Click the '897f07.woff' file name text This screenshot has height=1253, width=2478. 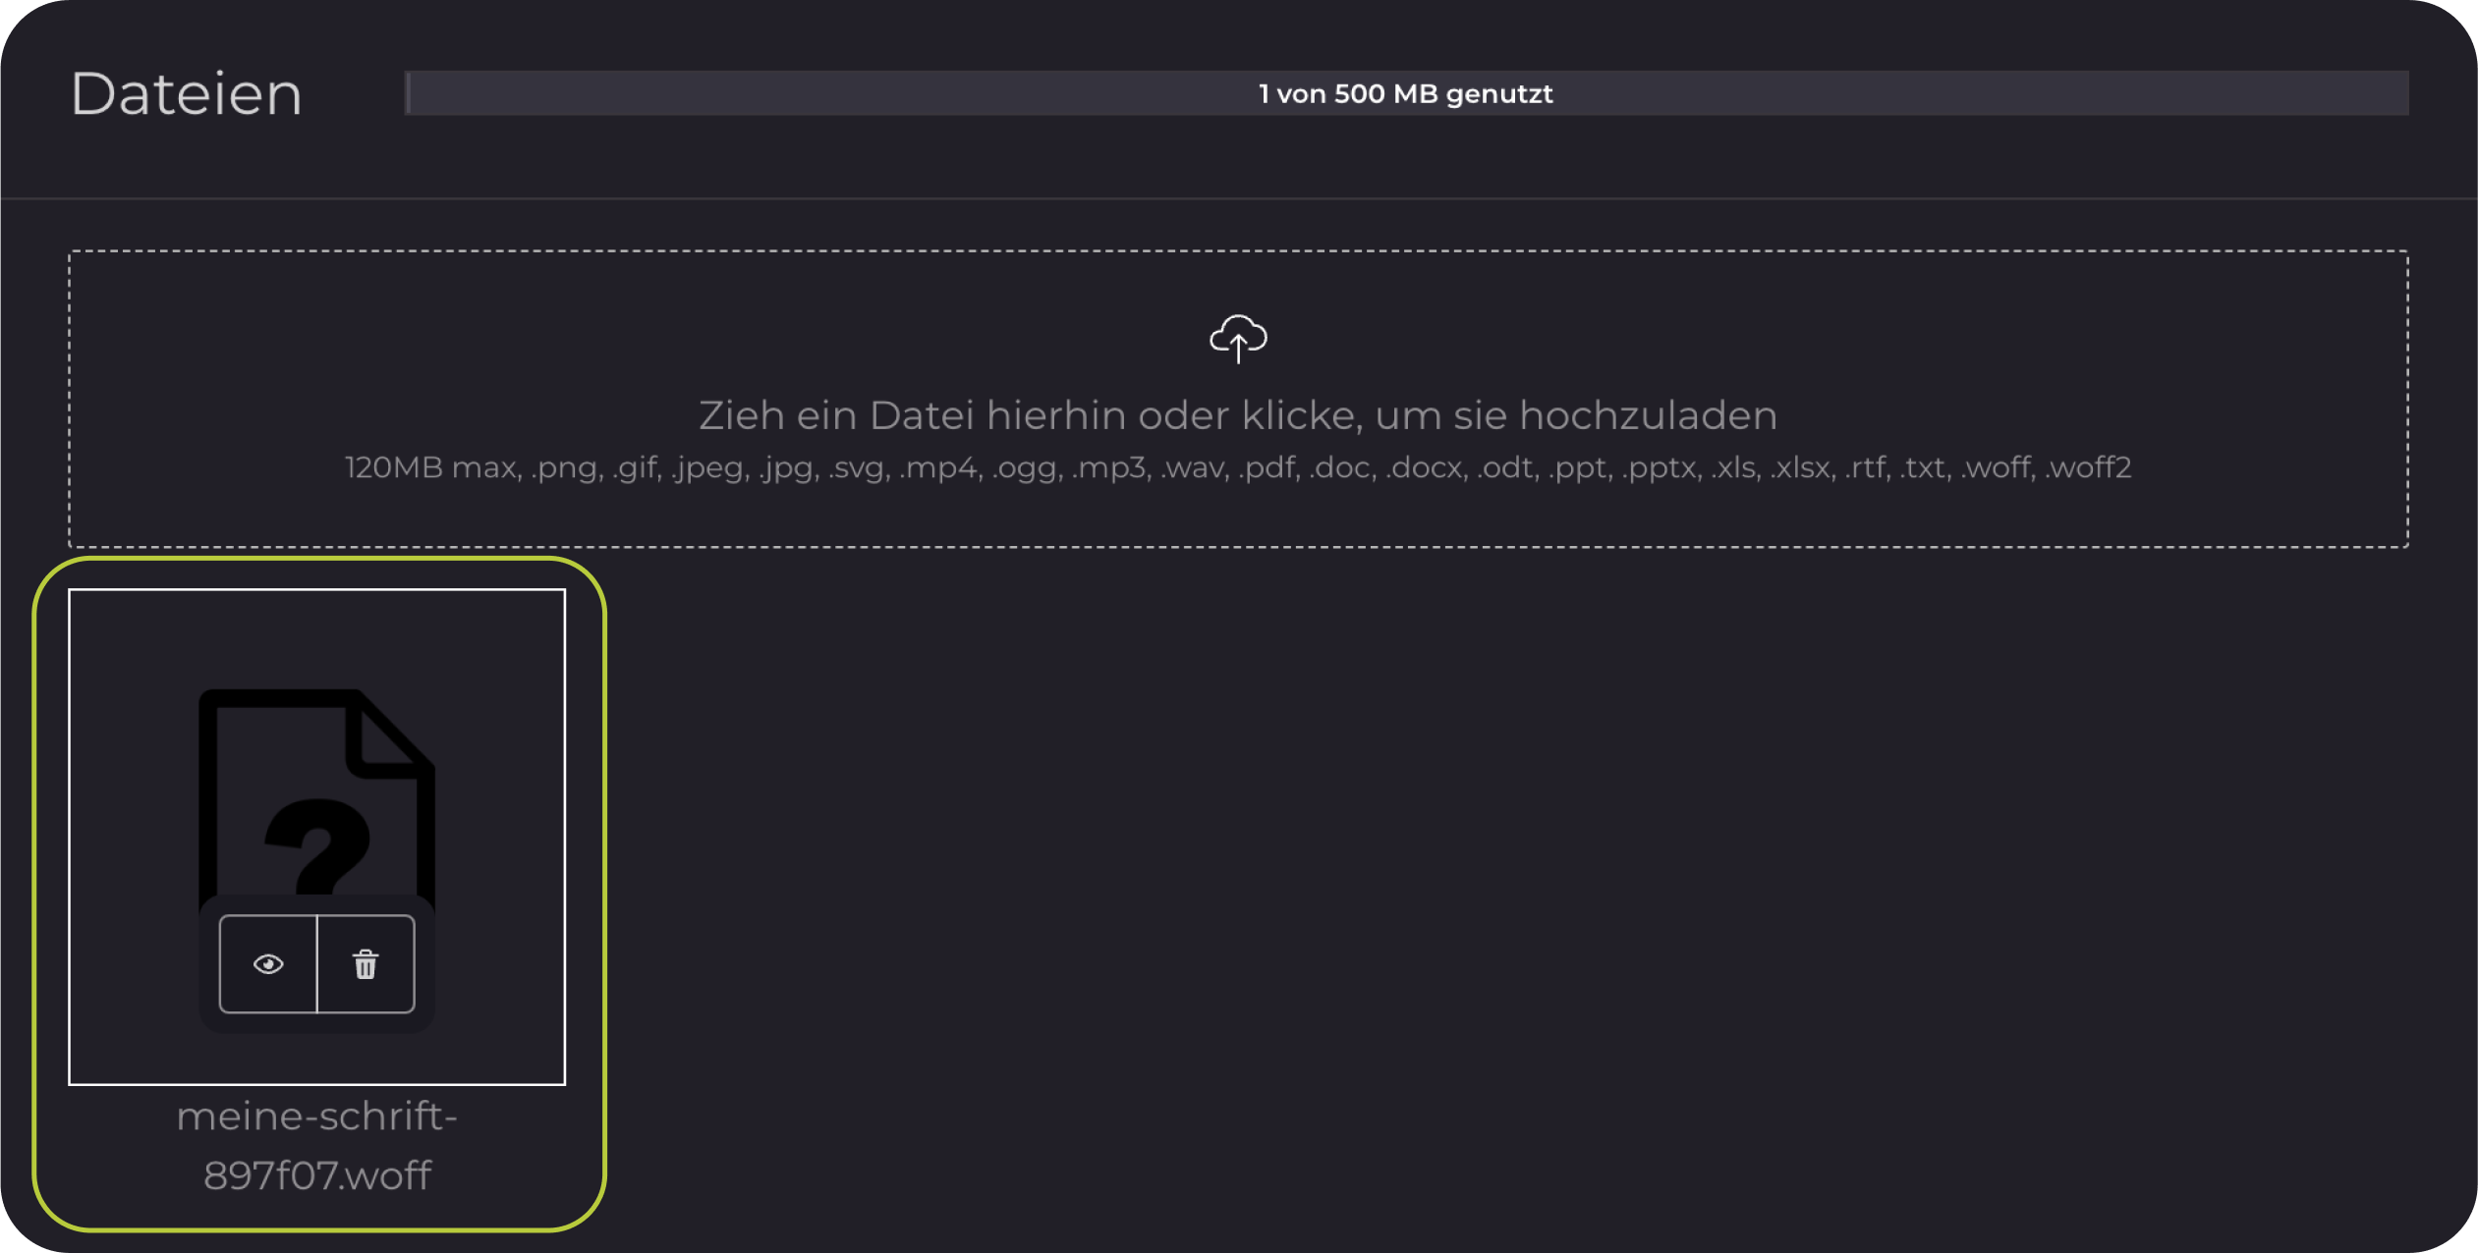pyautogui.click(x=316, y=1175)
